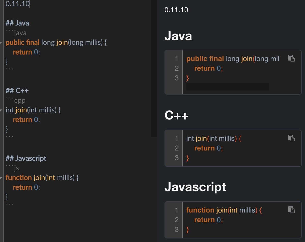
Task: Click the '```java' fence line
Action: coord(16,33)
